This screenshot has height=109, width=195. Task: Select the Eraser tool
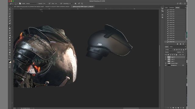(10, 33)
